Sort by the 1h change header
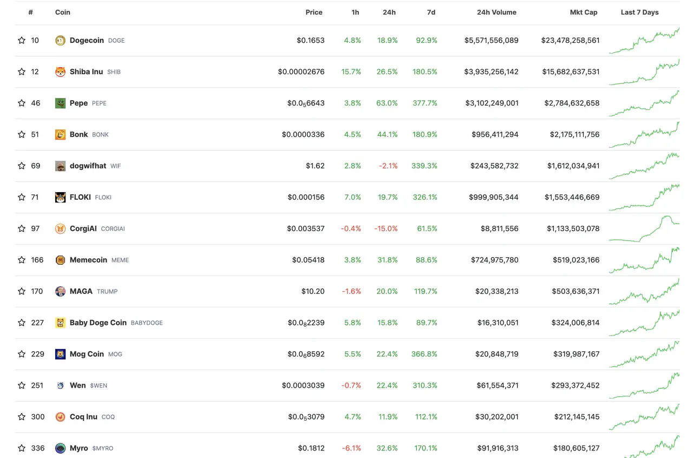This screenshot has width=693, height=458. coord(355,12)
